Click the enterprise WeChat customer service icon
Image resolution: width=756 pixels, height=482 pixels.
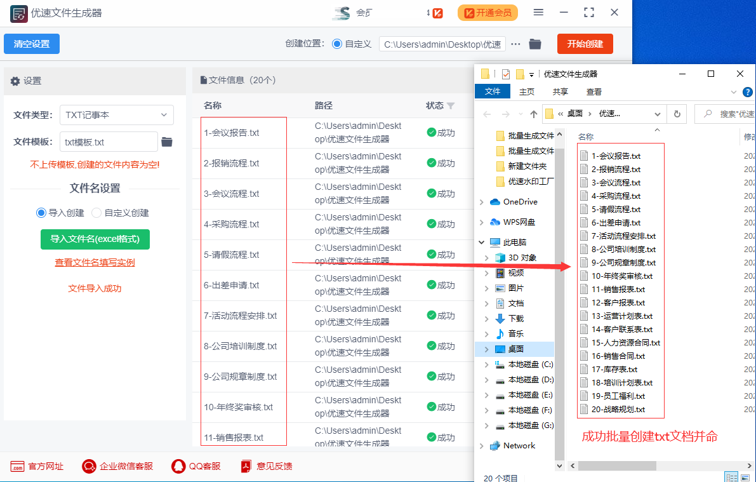point(89,465)
